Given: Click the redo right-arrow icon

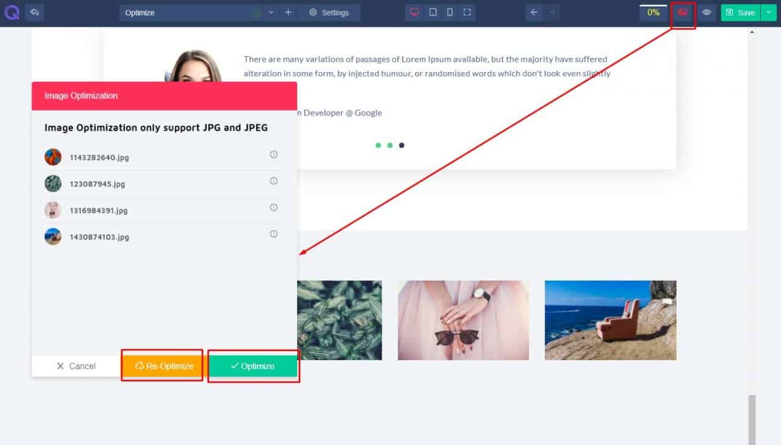Looking at the screenshot, I should [552, 12].
